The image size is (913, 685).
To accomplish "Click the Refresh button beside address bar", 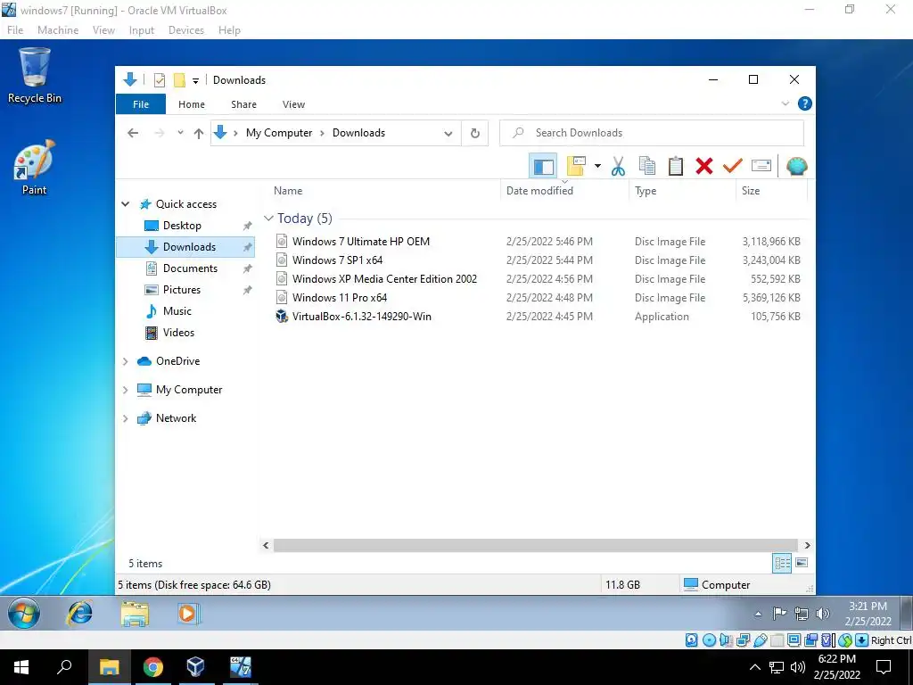I will pos(475,134).
